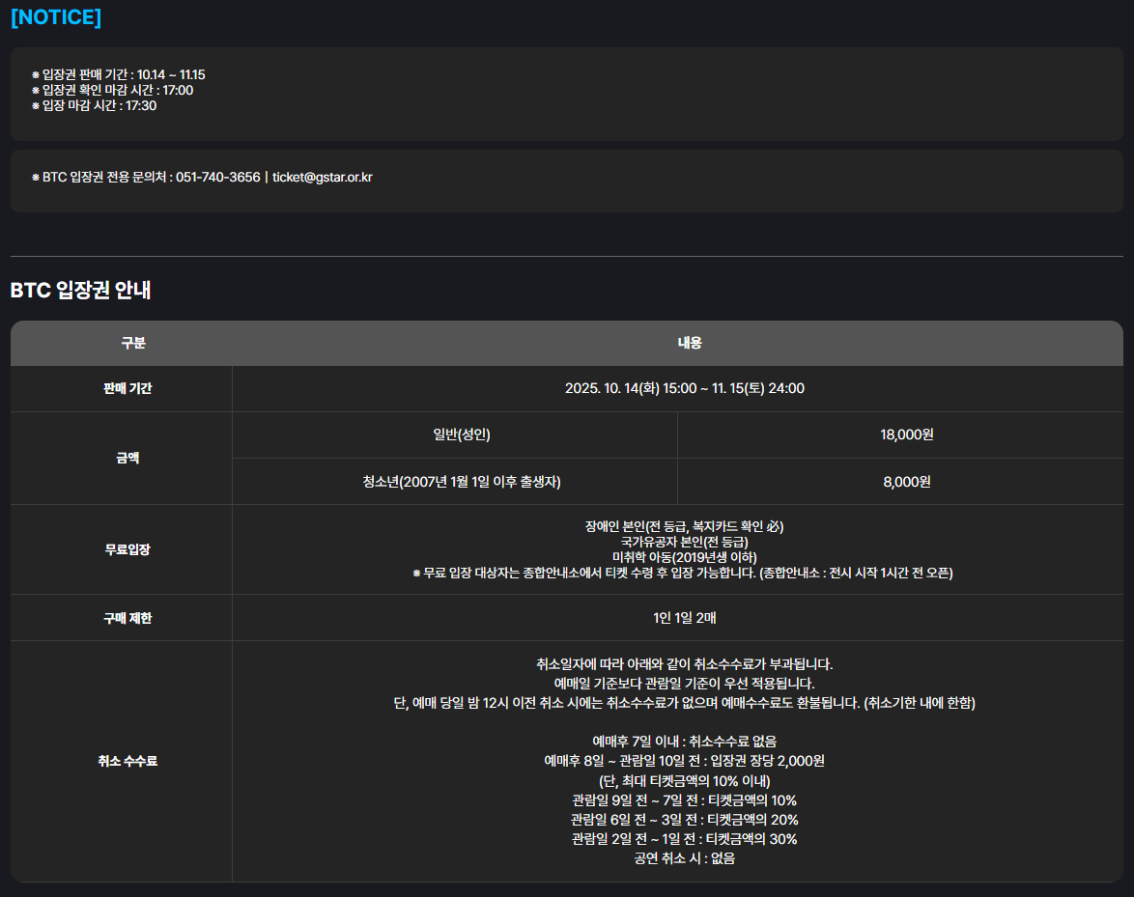Click the 청소년(2007년 1월 1일 이후 출생자) cell
Viewport: 1134px width, 897px height.
[455, 482]
